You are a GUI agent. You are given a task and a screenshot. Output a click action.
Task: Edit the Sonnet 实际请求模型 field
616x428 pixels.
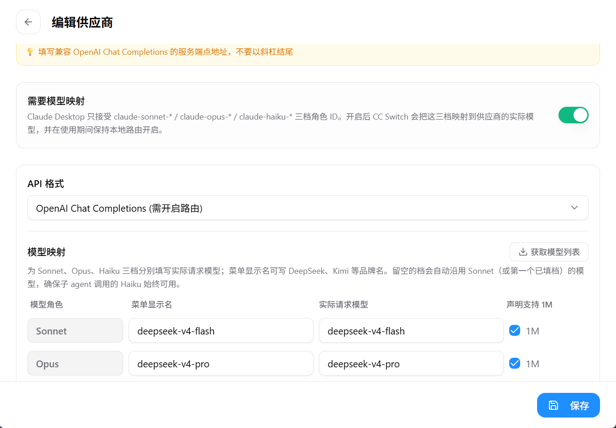coord(411,330)
